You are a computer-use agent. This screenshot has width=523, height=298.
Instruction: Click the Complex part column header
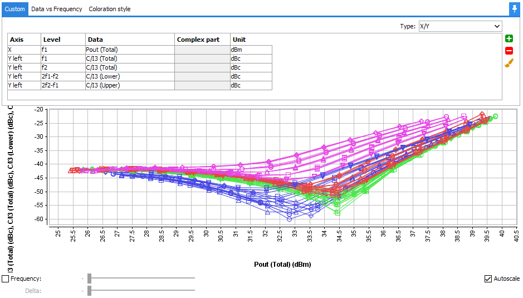pos(203,40)
